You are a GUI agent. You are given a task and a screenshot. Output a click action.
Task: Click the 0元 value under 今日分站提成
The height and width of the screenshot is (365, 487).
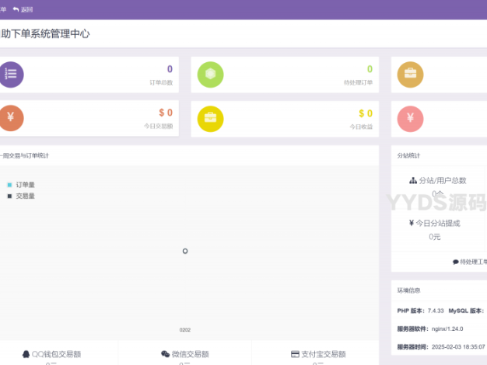click(x=435, y=237)
